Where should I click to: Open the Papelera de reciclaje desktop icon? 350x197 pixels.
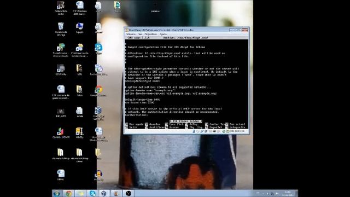pyautogui.click(x=61, y=29)
